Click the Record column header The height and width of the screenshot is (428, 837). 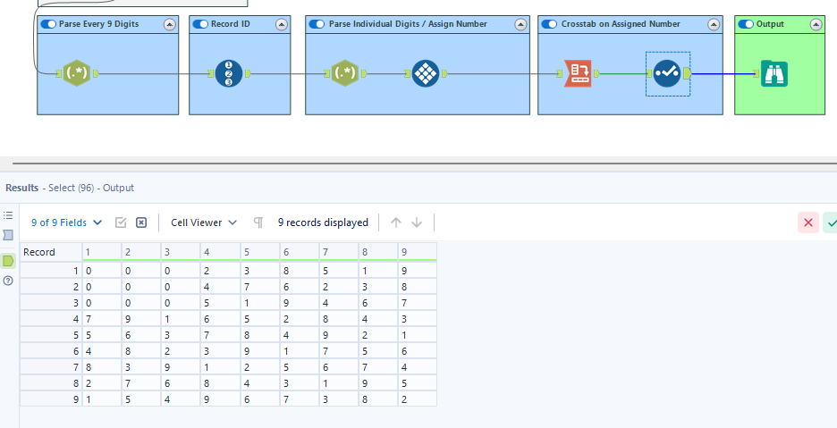coord(51,252)
